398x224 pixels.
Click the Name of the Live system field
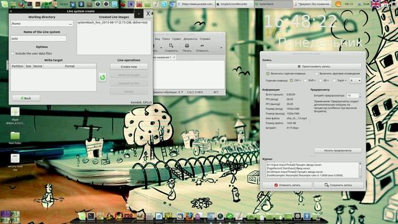point(39,39)
